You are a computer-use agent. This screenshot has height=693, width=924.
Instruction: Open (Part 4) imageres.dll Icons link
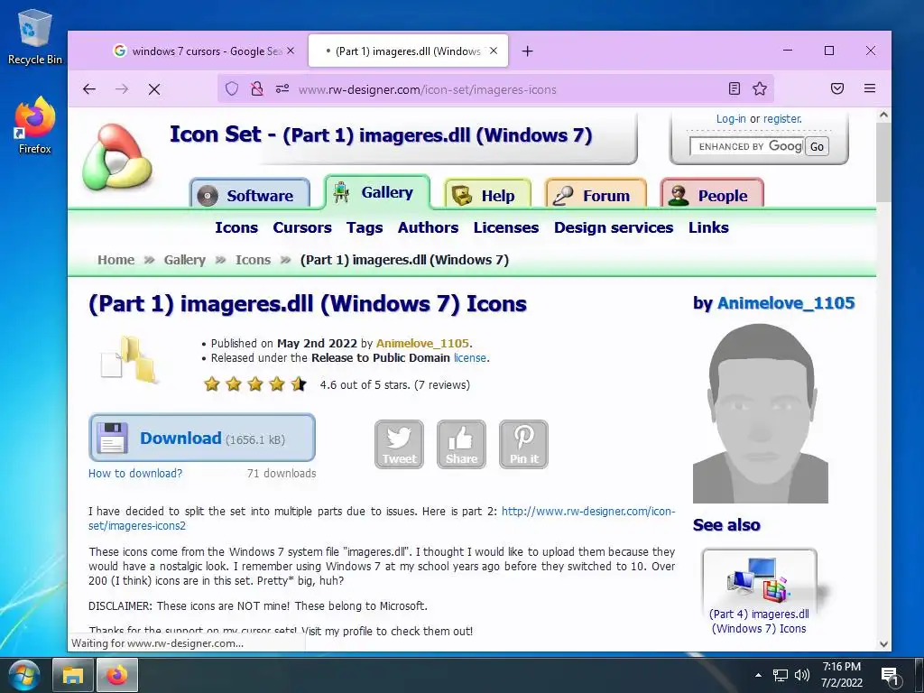(x=759, y=621)
